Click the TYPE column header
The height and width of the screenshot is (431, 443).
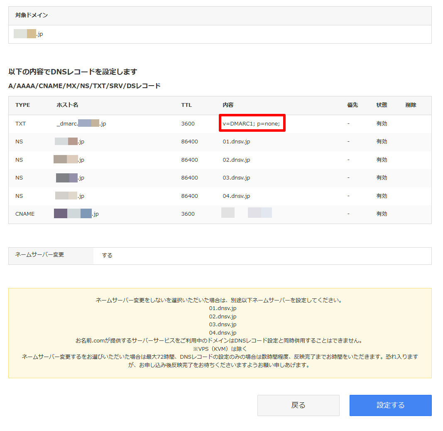tap(23, 105)
